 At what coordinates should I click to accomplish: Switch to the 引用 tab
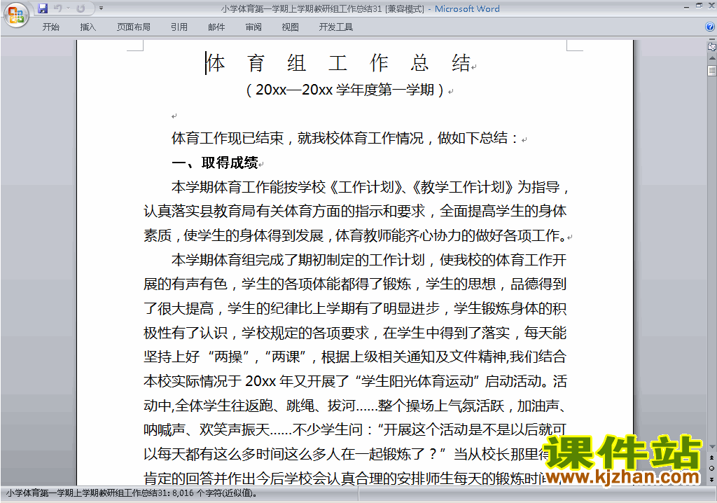[179, 27]
